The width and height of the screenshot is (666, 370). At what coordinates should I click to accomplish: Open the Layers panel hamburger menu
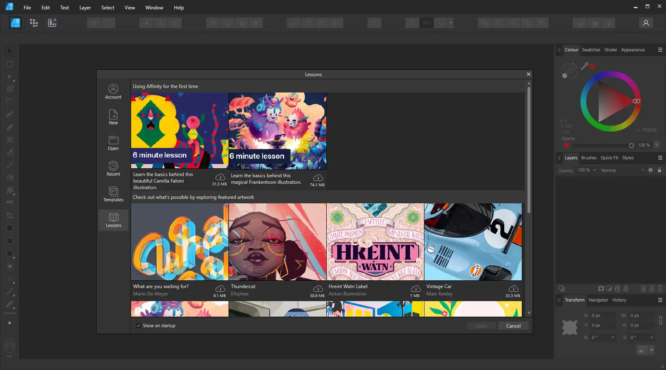[x=660, y=158]
